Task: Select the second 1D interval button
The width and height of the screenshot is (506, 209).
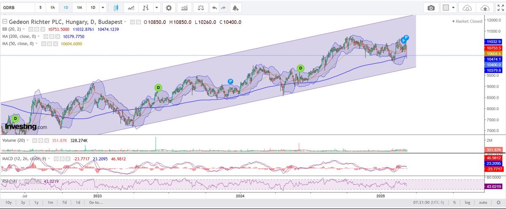Action: tap(93, 8)
